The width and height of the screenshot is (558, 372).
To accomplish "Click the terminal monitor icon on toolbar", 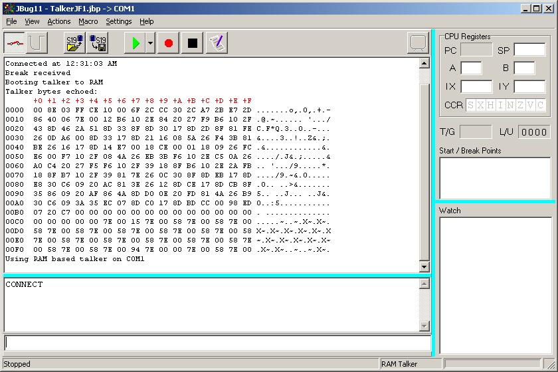I will coord(418,43).
